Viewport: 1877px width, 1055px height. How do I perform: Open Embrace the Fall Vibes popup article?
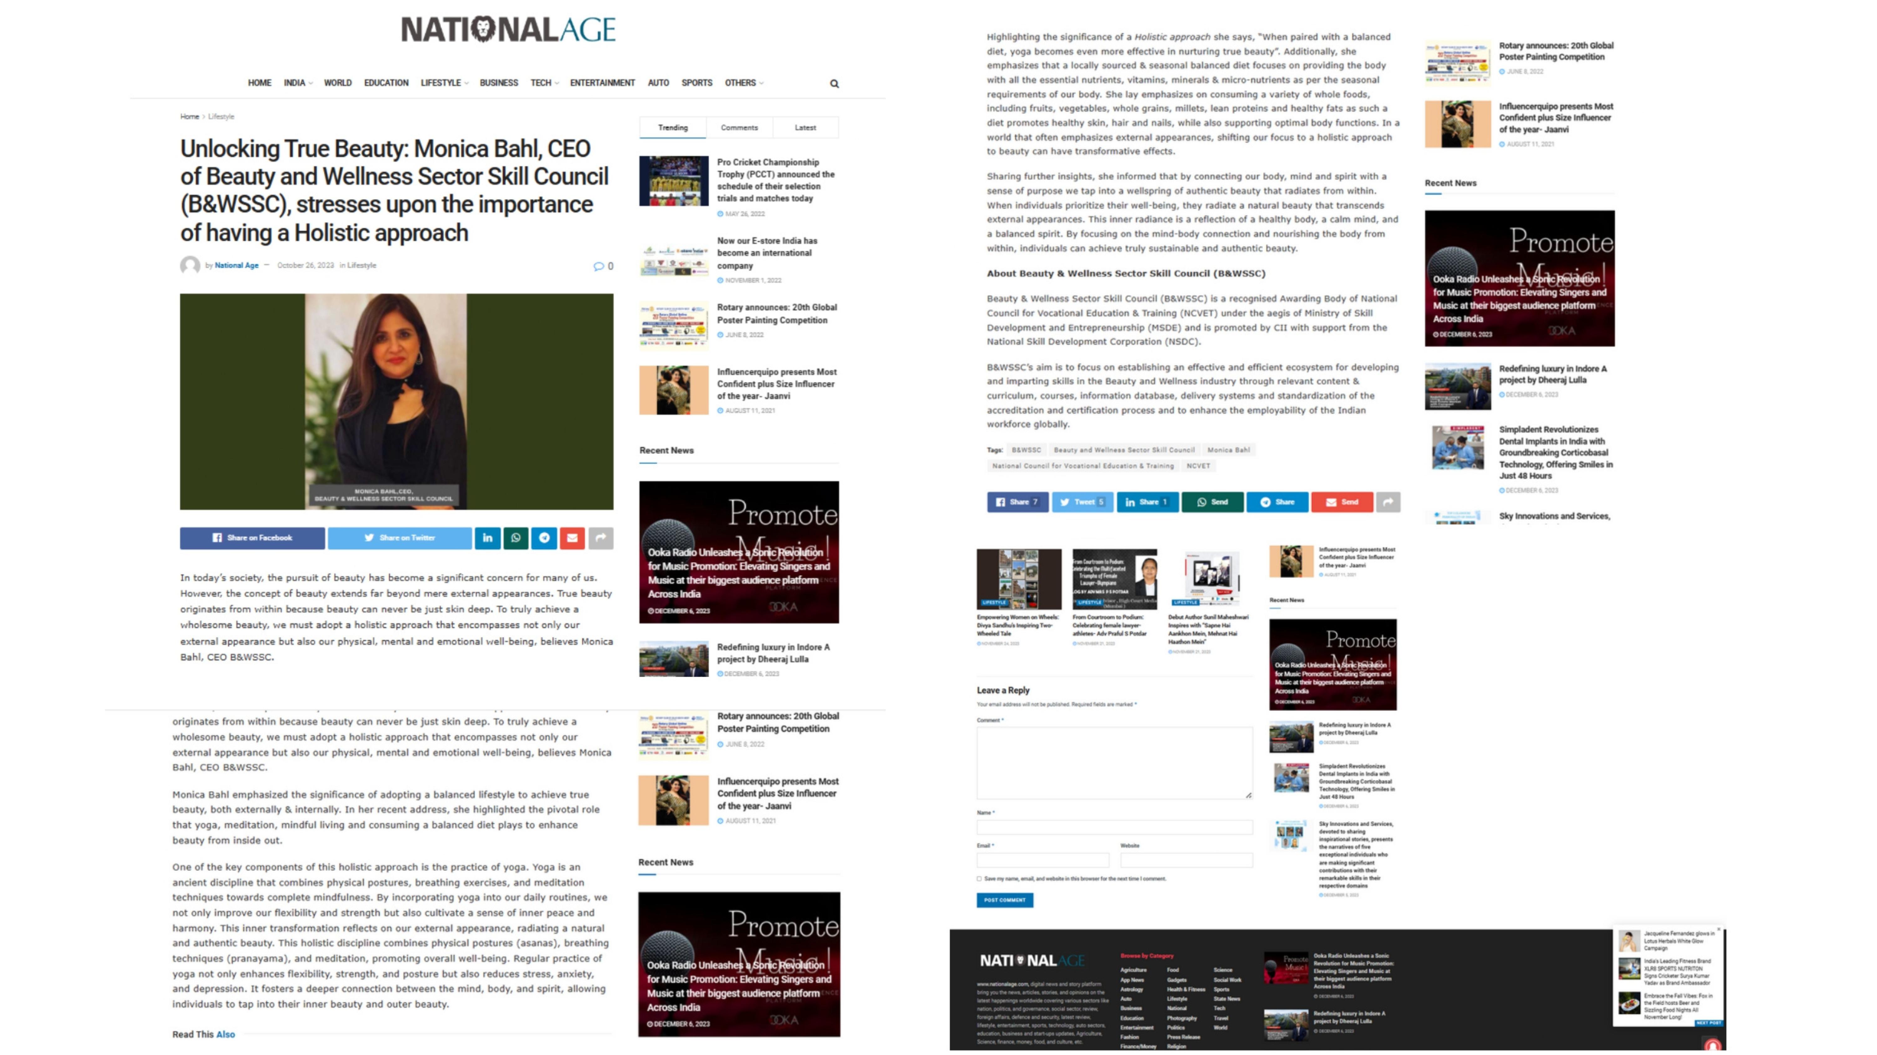point(1678,1006)
